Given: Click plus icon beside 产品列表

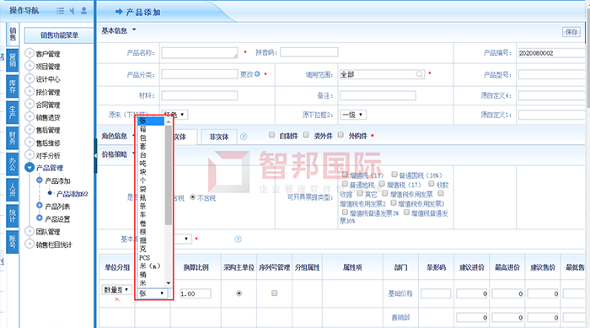Looking at the screenshot, I should (x=39, y=205).
